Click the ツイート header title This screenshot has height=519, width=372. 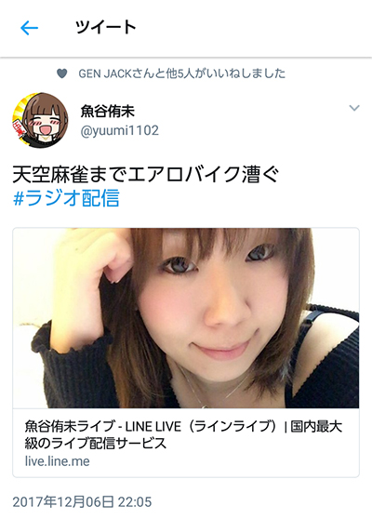(106, 27)
